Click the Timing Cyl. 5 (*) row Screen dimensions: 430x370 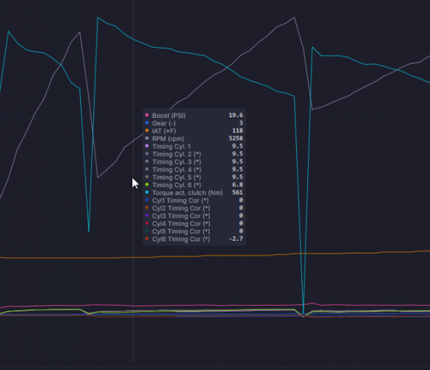194,177
